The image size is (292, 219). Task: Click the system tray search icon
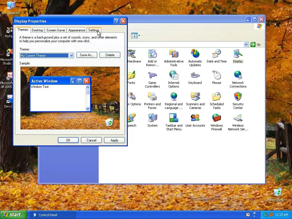(x=271, y=215)
